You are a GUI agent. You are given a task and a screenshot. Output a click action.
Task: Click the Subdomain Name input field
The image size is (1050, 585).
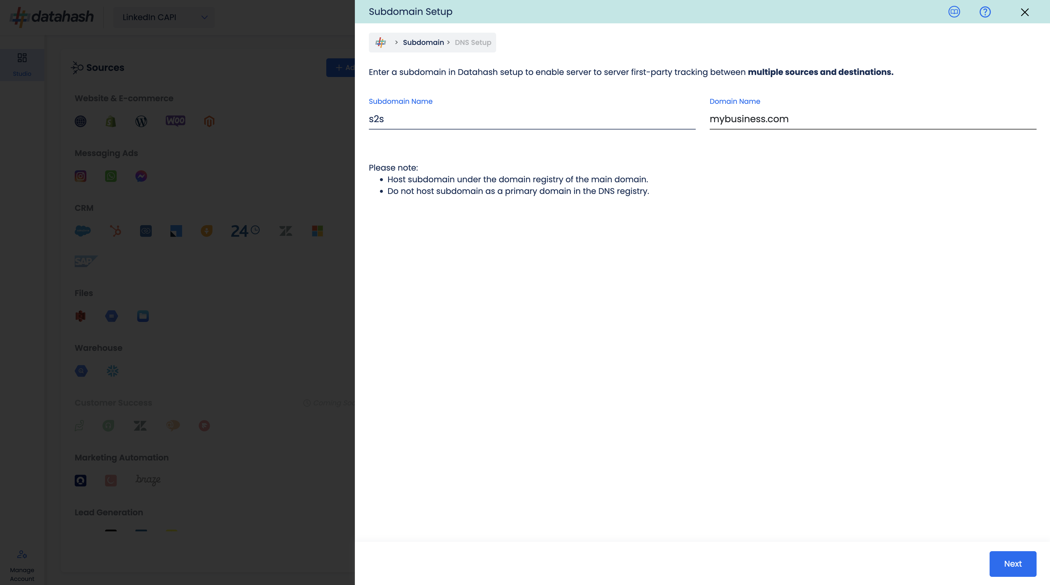click(532, 119)
